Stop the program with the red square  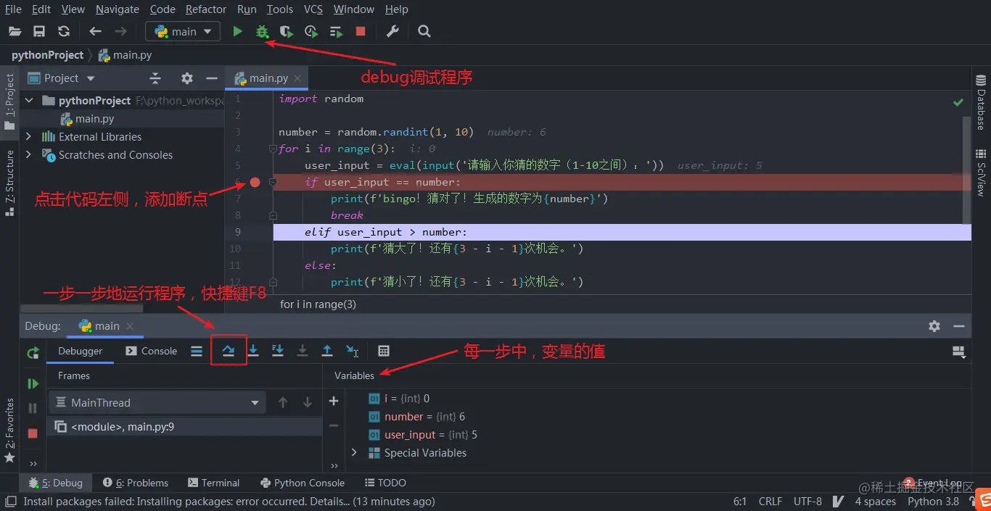361,31
